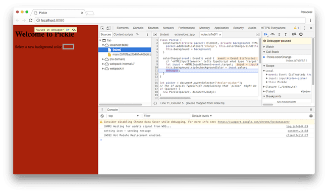Expand the (no domain) tree node
Viewport: 328px width, 193px height.
[103, 59]
